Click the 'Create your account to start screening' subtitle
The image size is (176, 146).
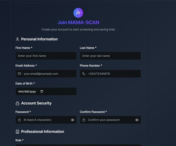78,29
